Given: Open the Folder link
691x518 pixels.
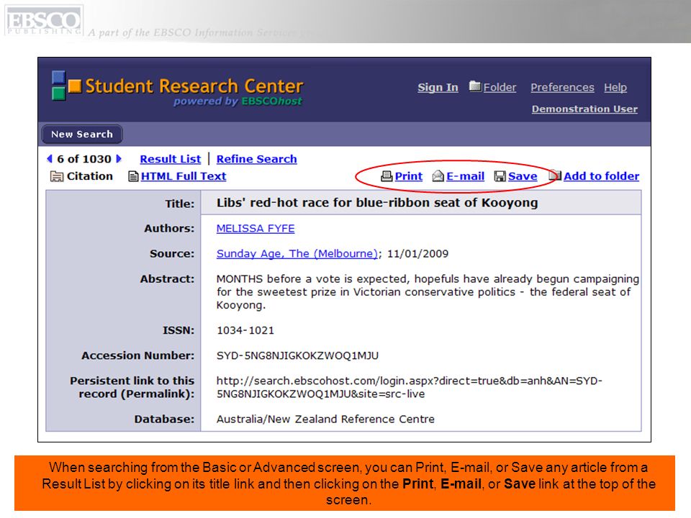Looking at the screenshot, I should [x=500, y=88].
